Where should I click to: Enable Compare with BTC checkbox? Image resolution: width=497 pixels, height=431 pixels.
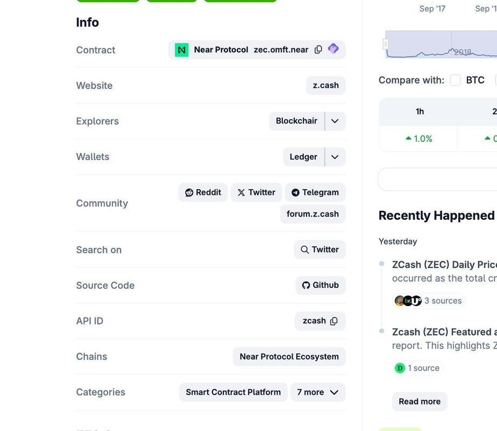tap(456, 80)
